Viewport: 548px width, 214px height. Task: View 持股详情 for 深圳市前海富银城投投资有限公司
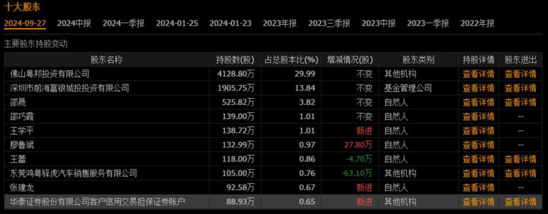478,88
